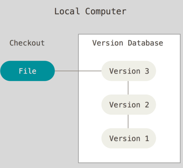Click the digit 2 in Version 2
Screen dimensions: 183x168
(x=147, y=105)
